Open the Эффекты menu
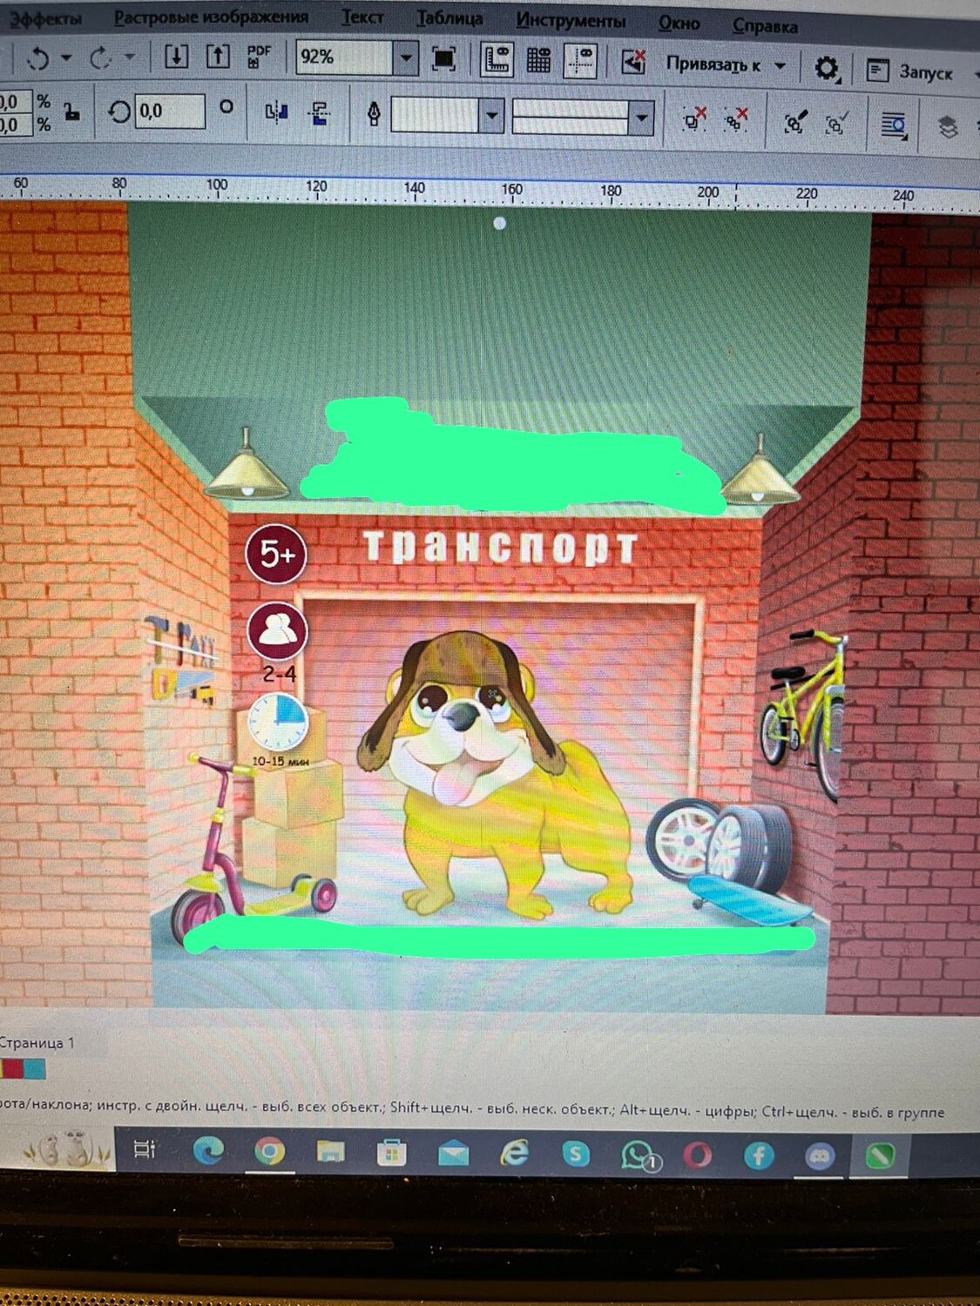Viewport: 980px width, 1306px height. [x=46, y=17]
